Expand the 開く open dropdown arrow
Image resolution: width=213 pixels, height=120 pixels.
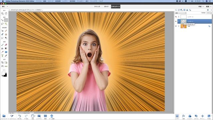point(7,7)
